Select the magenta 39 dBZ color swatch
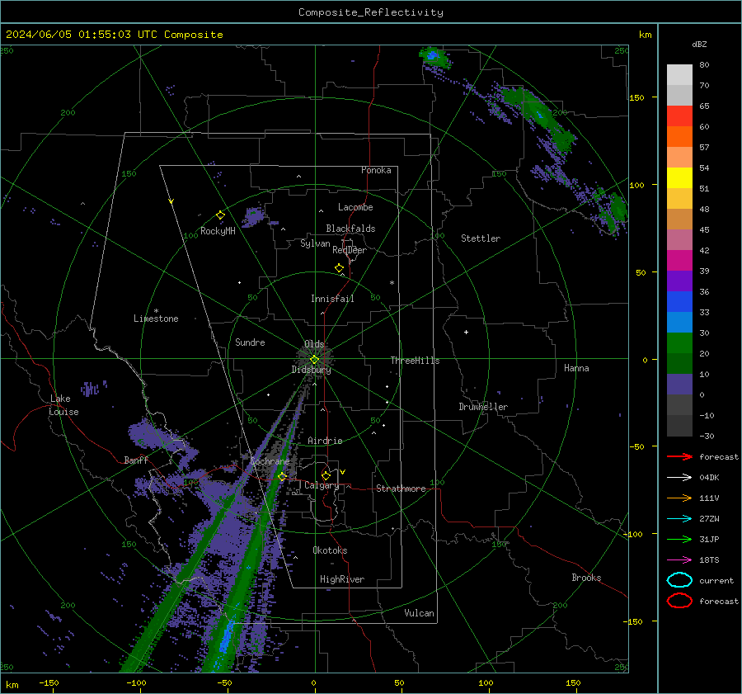 679,261
